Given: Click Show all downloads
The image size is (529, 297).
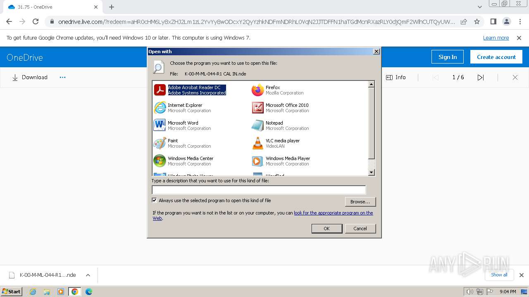Looking at the screenshot, I should tap(499, 275).
